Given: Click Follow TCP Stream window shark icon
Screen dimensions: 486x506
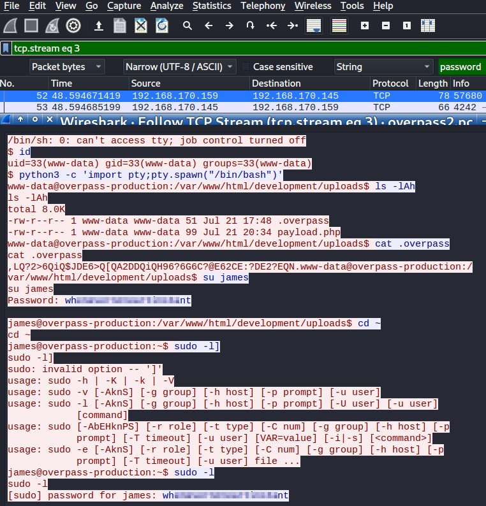Looking at the screenshot, I should coord(6,120).
